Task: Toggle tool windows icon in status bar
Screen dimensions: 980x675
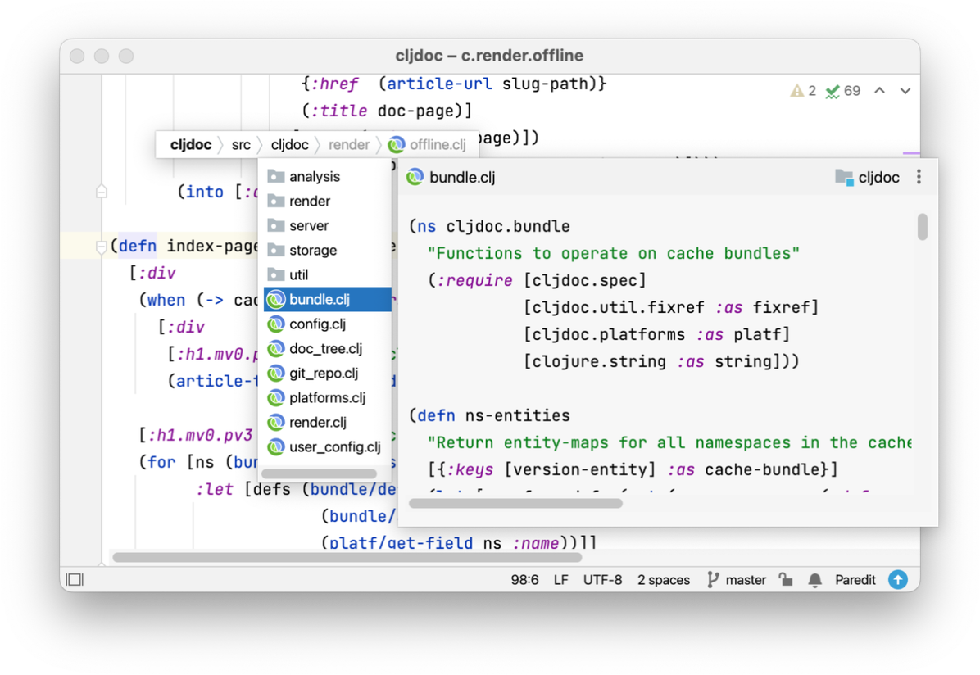Action: 75,579
